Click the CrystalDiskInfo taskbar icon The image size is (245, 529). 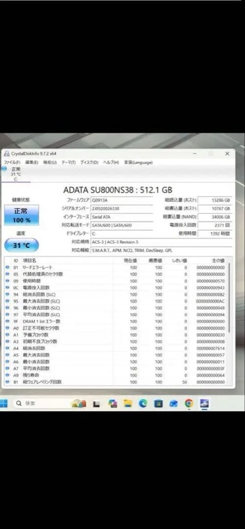tap(204, 403)
